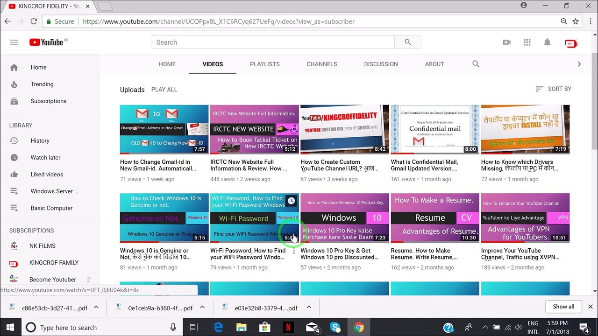Reload the page in Chrome
This screenshot has height=336, width=598.
point(34,21)
